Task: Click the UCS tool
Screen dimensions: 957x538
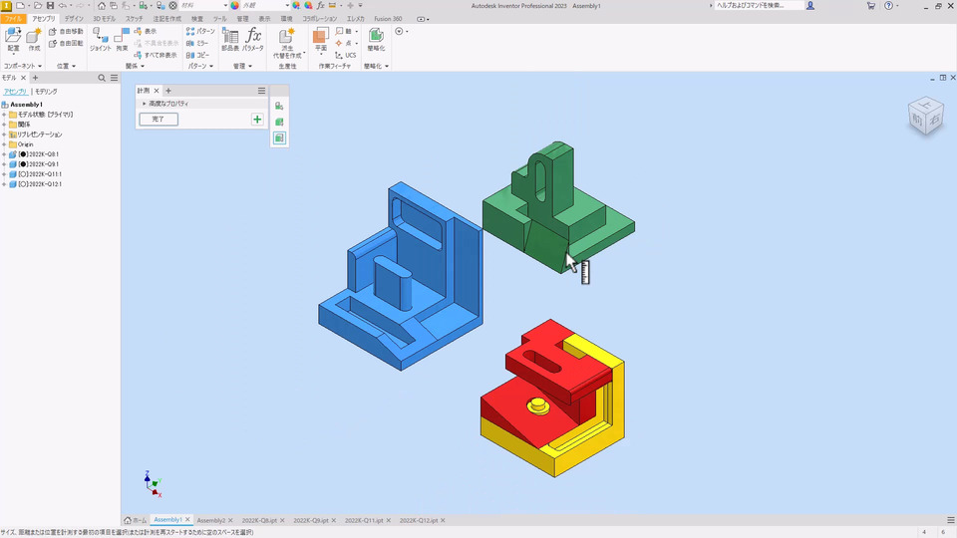Action: 346,55
